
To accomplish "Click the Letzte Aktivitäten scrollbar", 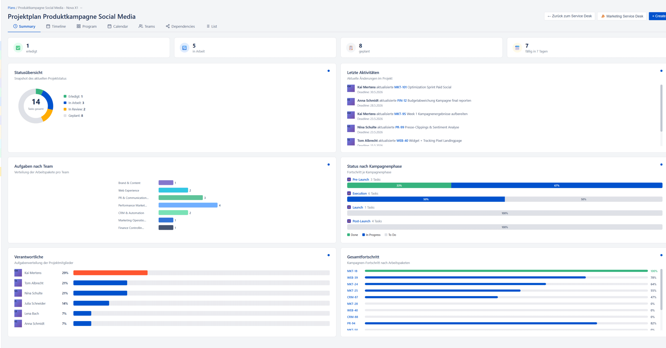I will [661, 108].
